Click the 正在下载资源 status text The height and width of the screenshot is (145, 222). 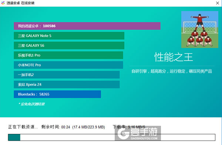click(23, 127)
